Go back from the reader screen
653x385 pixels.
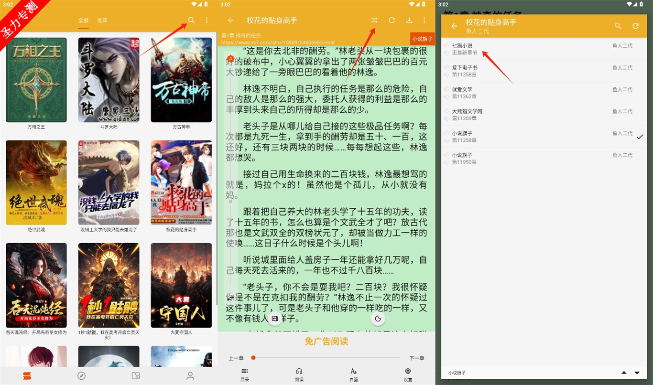[x=231, y=20]
